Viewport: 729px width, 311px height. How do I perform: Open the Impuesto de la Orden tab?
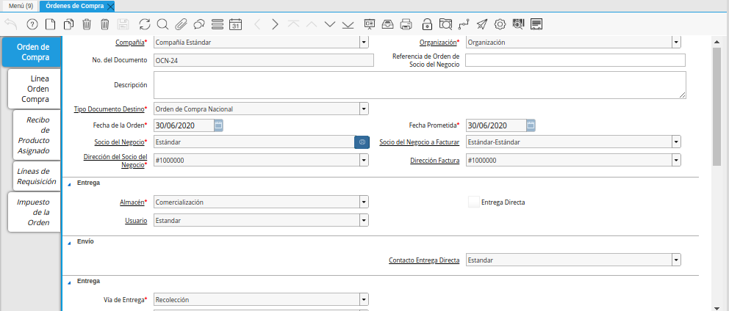point(35,212)
